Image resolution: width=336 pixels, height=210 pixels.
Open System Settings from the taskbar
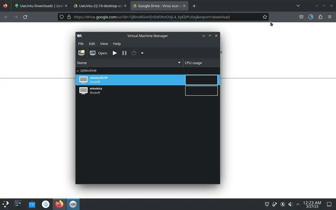click(x=18, y=204)
